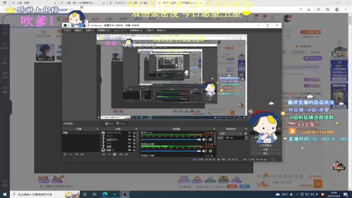Click the 退出 button in OBS controls
The height and width of the screenshot is (198, 352).
click(266, 154)
